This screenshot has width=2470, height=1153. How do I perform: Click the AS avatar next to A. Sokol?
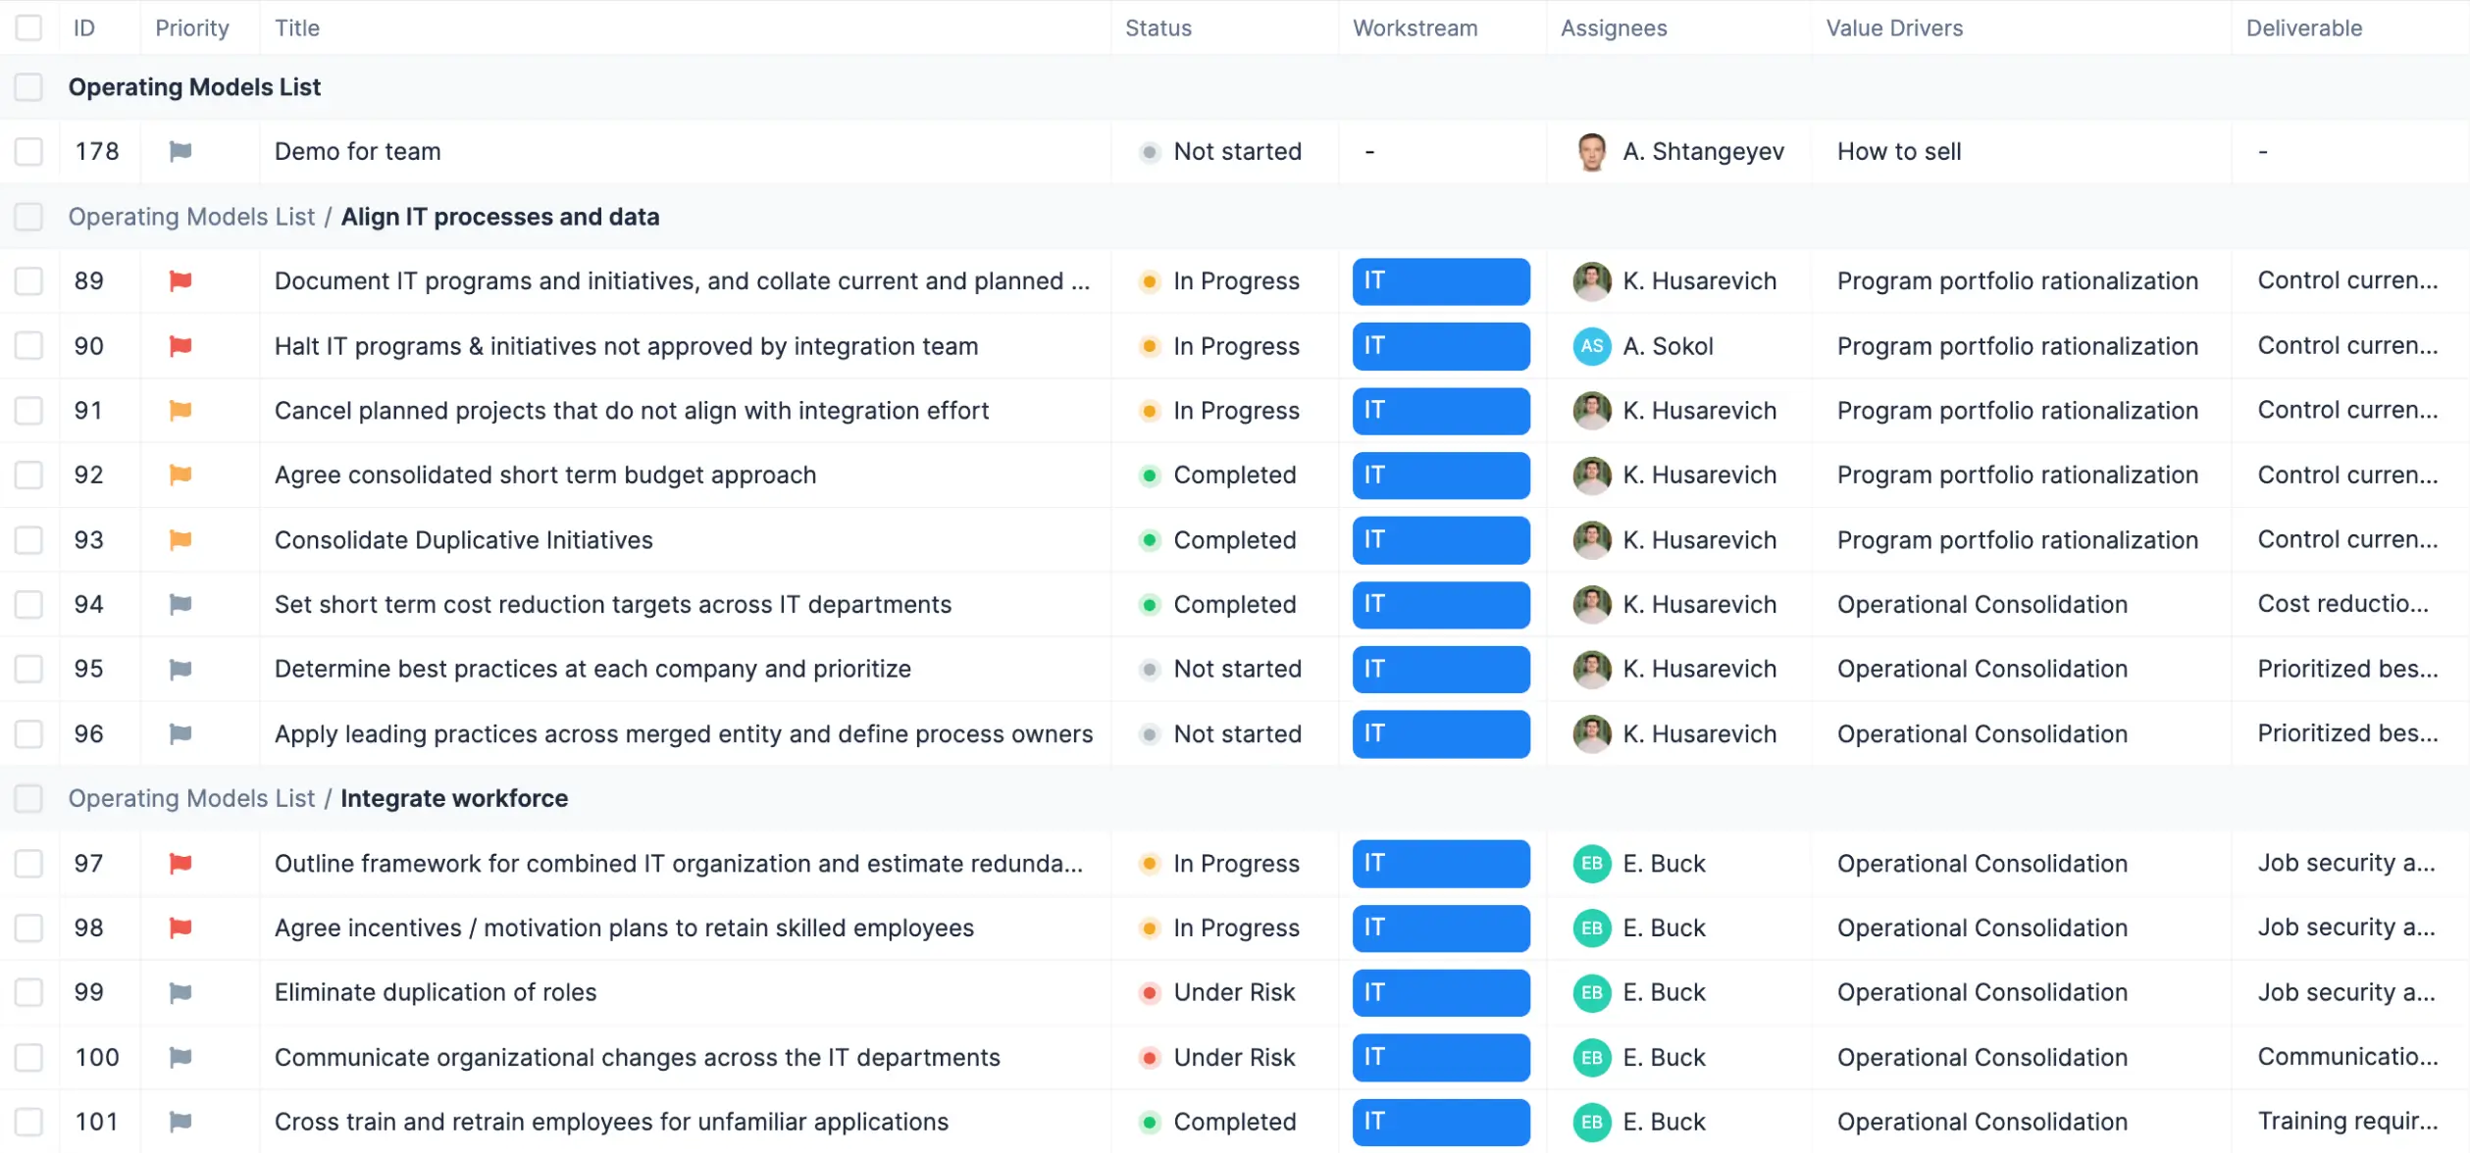pyautogui.click(x=1591, y=346)
